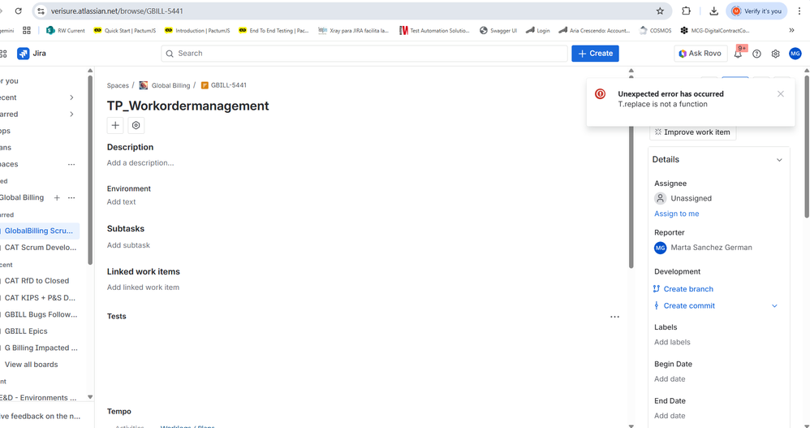Screen dimensions: 810x428
Task: Open the Chrome three-dot menu
Action: click(x=799, y=11)
